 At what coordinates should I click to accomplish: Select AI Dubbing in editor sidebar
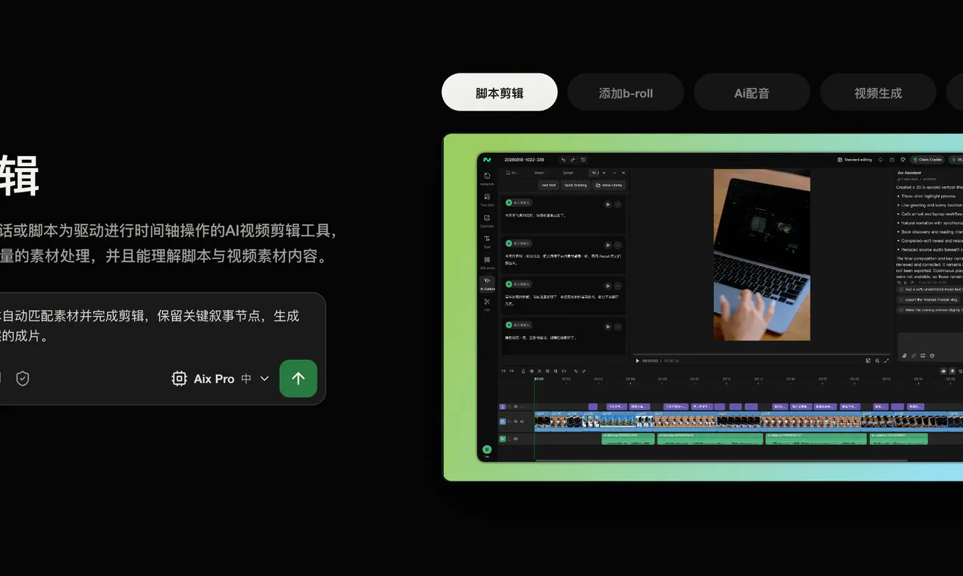click(x=487, y=283)
